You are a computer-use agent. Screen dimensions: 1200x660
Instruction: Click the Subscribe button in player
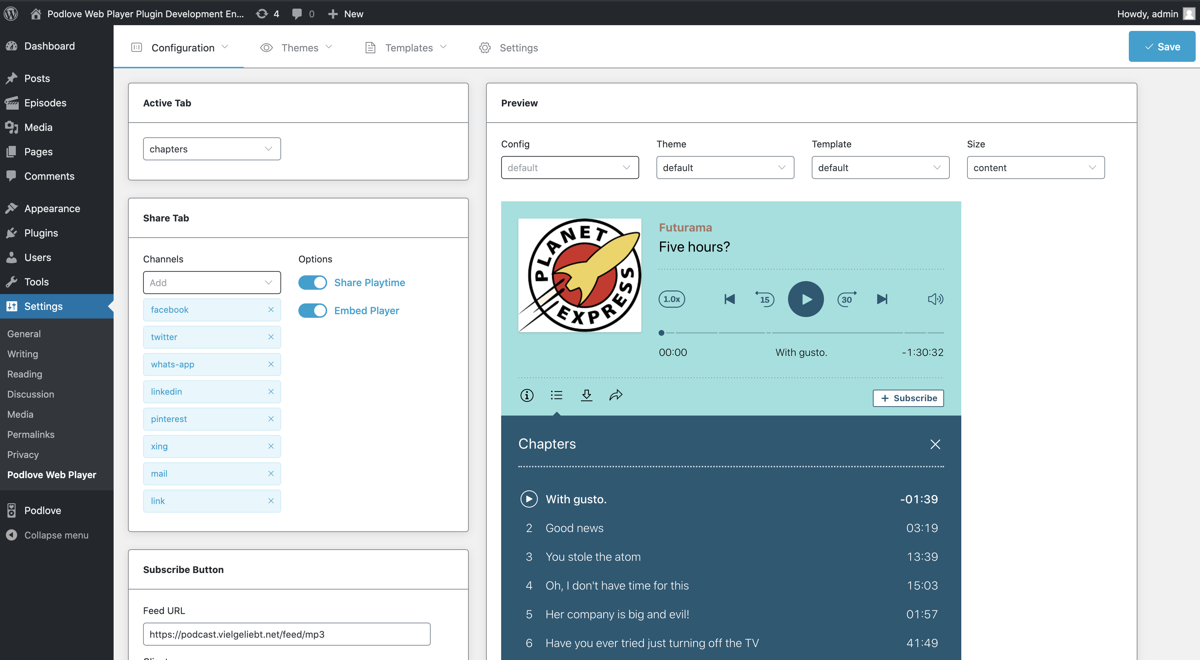908,398
